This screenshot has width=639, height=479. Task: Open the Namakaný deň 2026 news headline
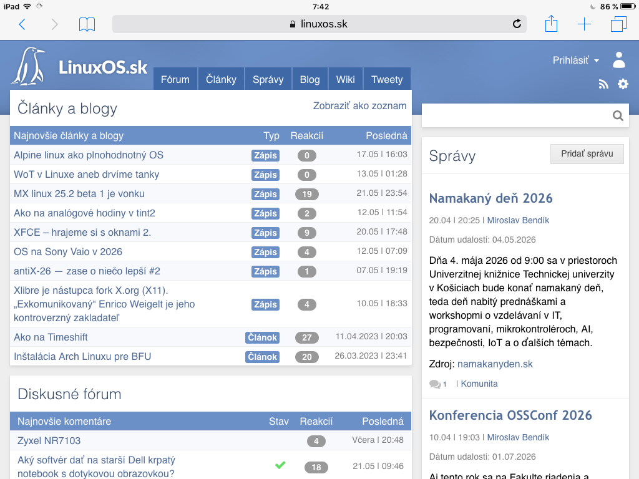click(490, 198)
